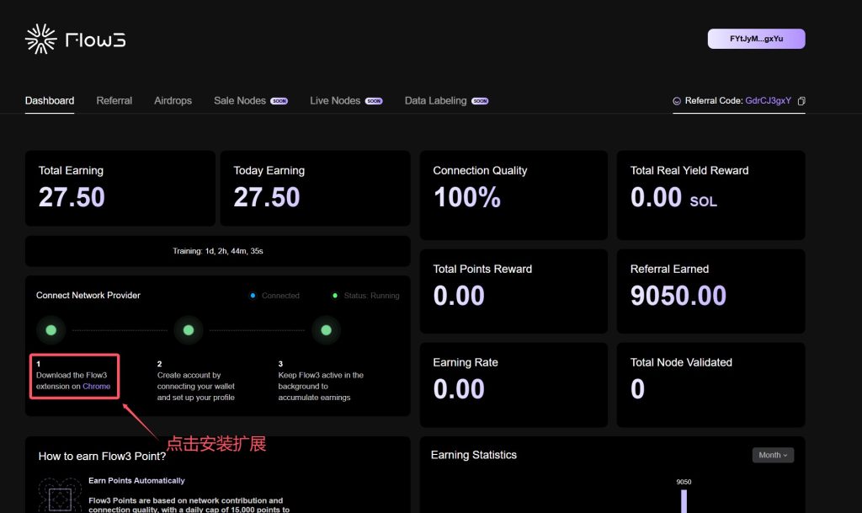
Task: Click the 'Connected' label
Action: pos(280,296)
